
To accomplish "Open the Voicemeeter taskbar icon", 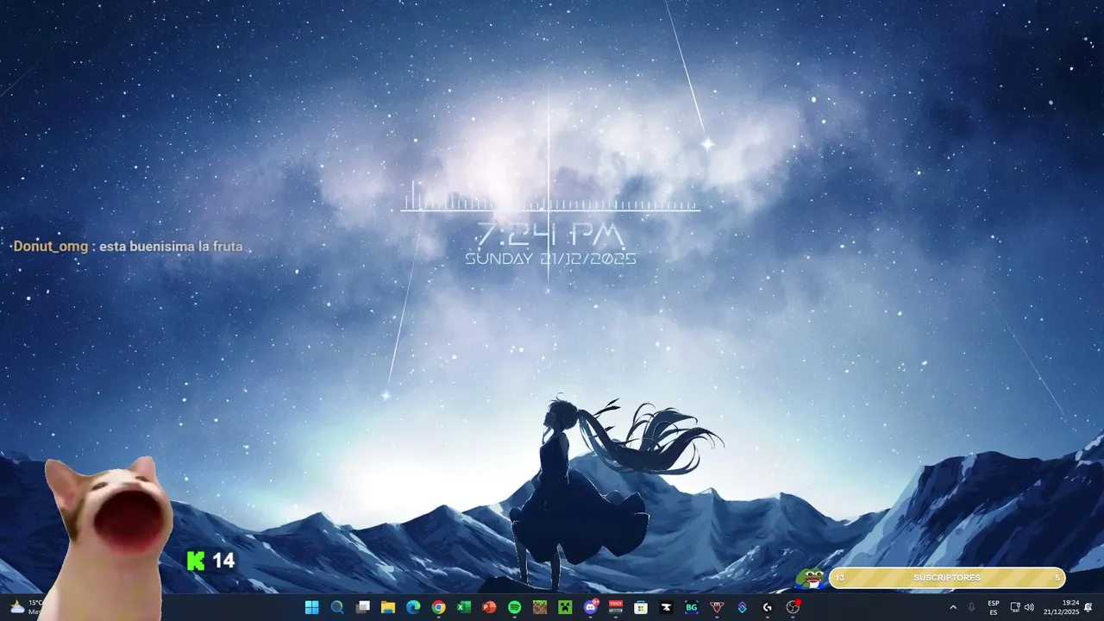I will point(616,607).
